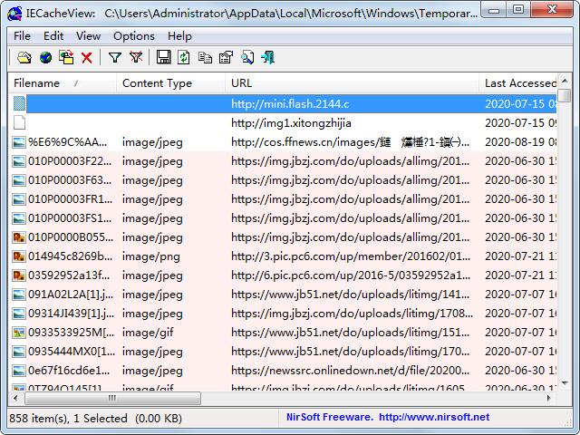Open the View menu
Viewport: 580px width, 435px height.
pyautogui.click(x=89, y=36)
